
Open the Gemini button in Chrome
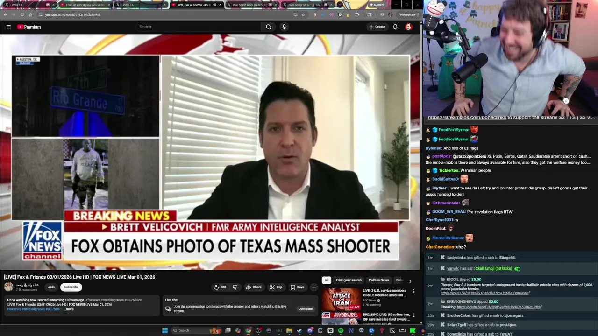[x=377, y=5]
